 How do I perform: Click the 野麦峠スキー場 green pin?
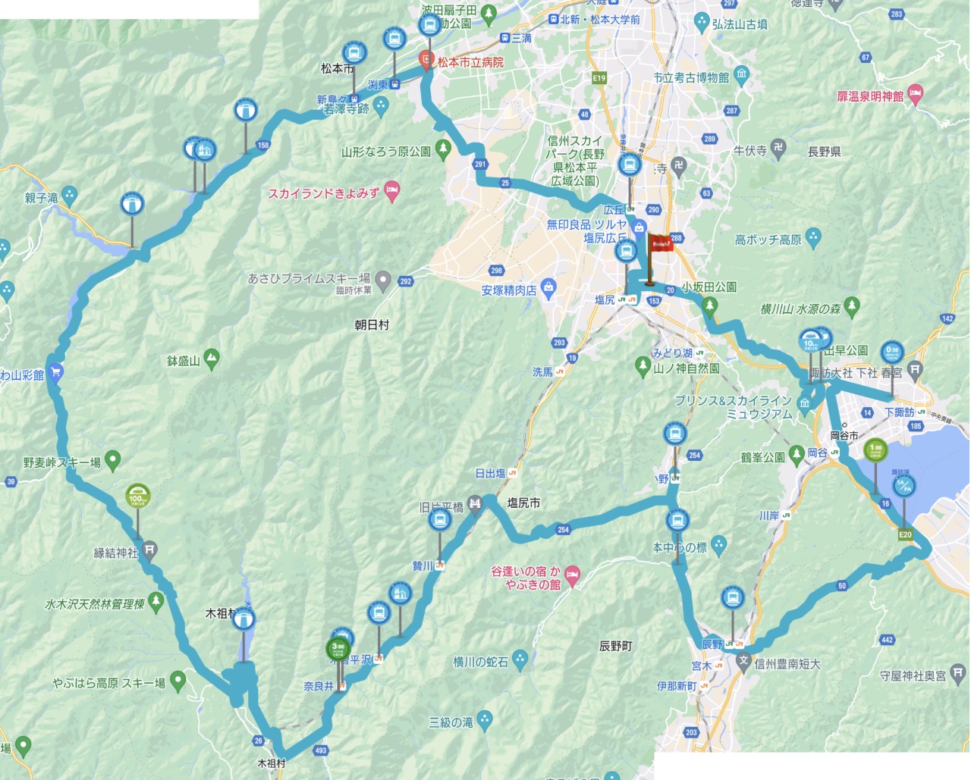click(x=112, y=460)
